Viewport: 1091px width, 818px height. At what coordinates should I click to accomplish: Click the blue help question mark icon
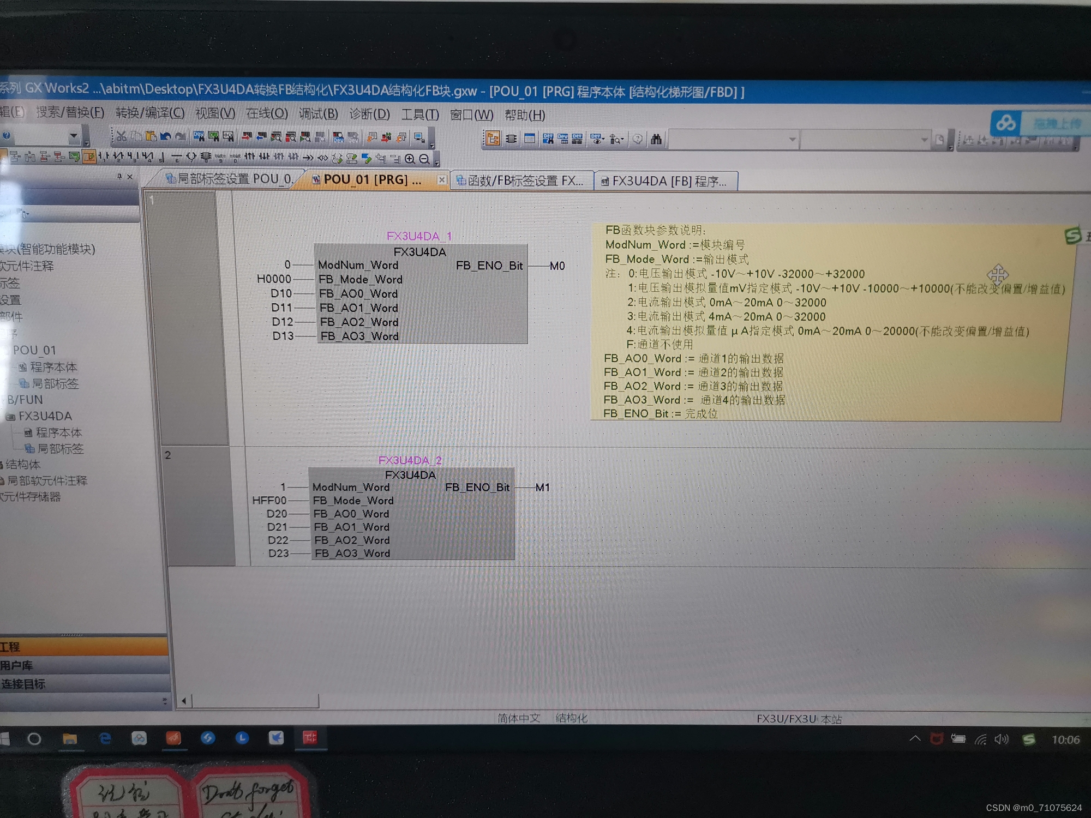7,135
